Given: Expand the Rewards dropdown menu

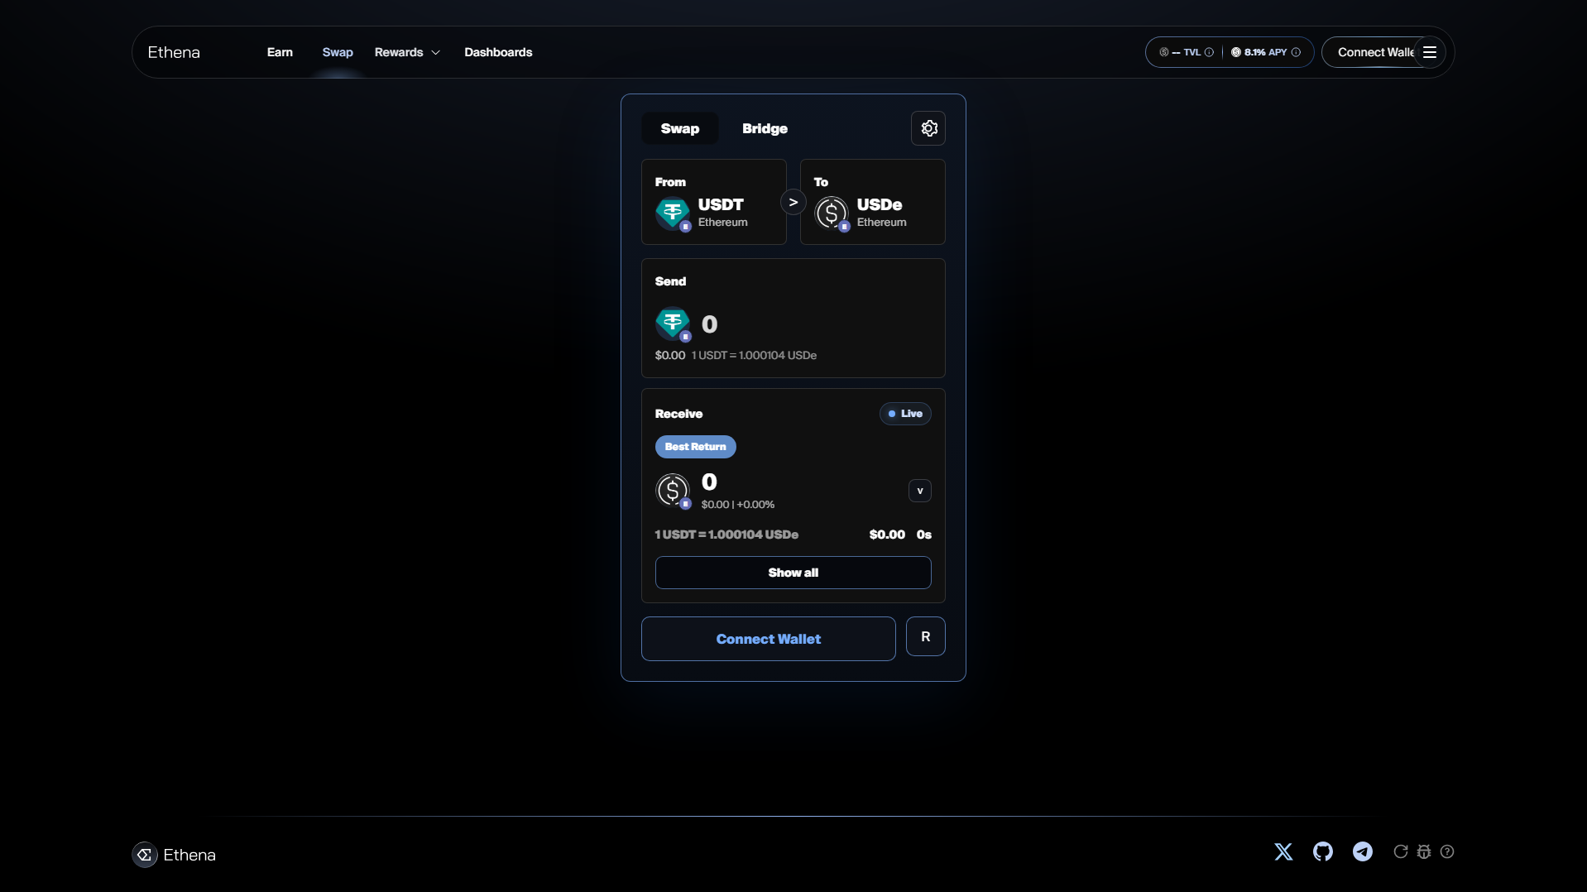Looking at the screenshot, I should click(x=407, y=52).
